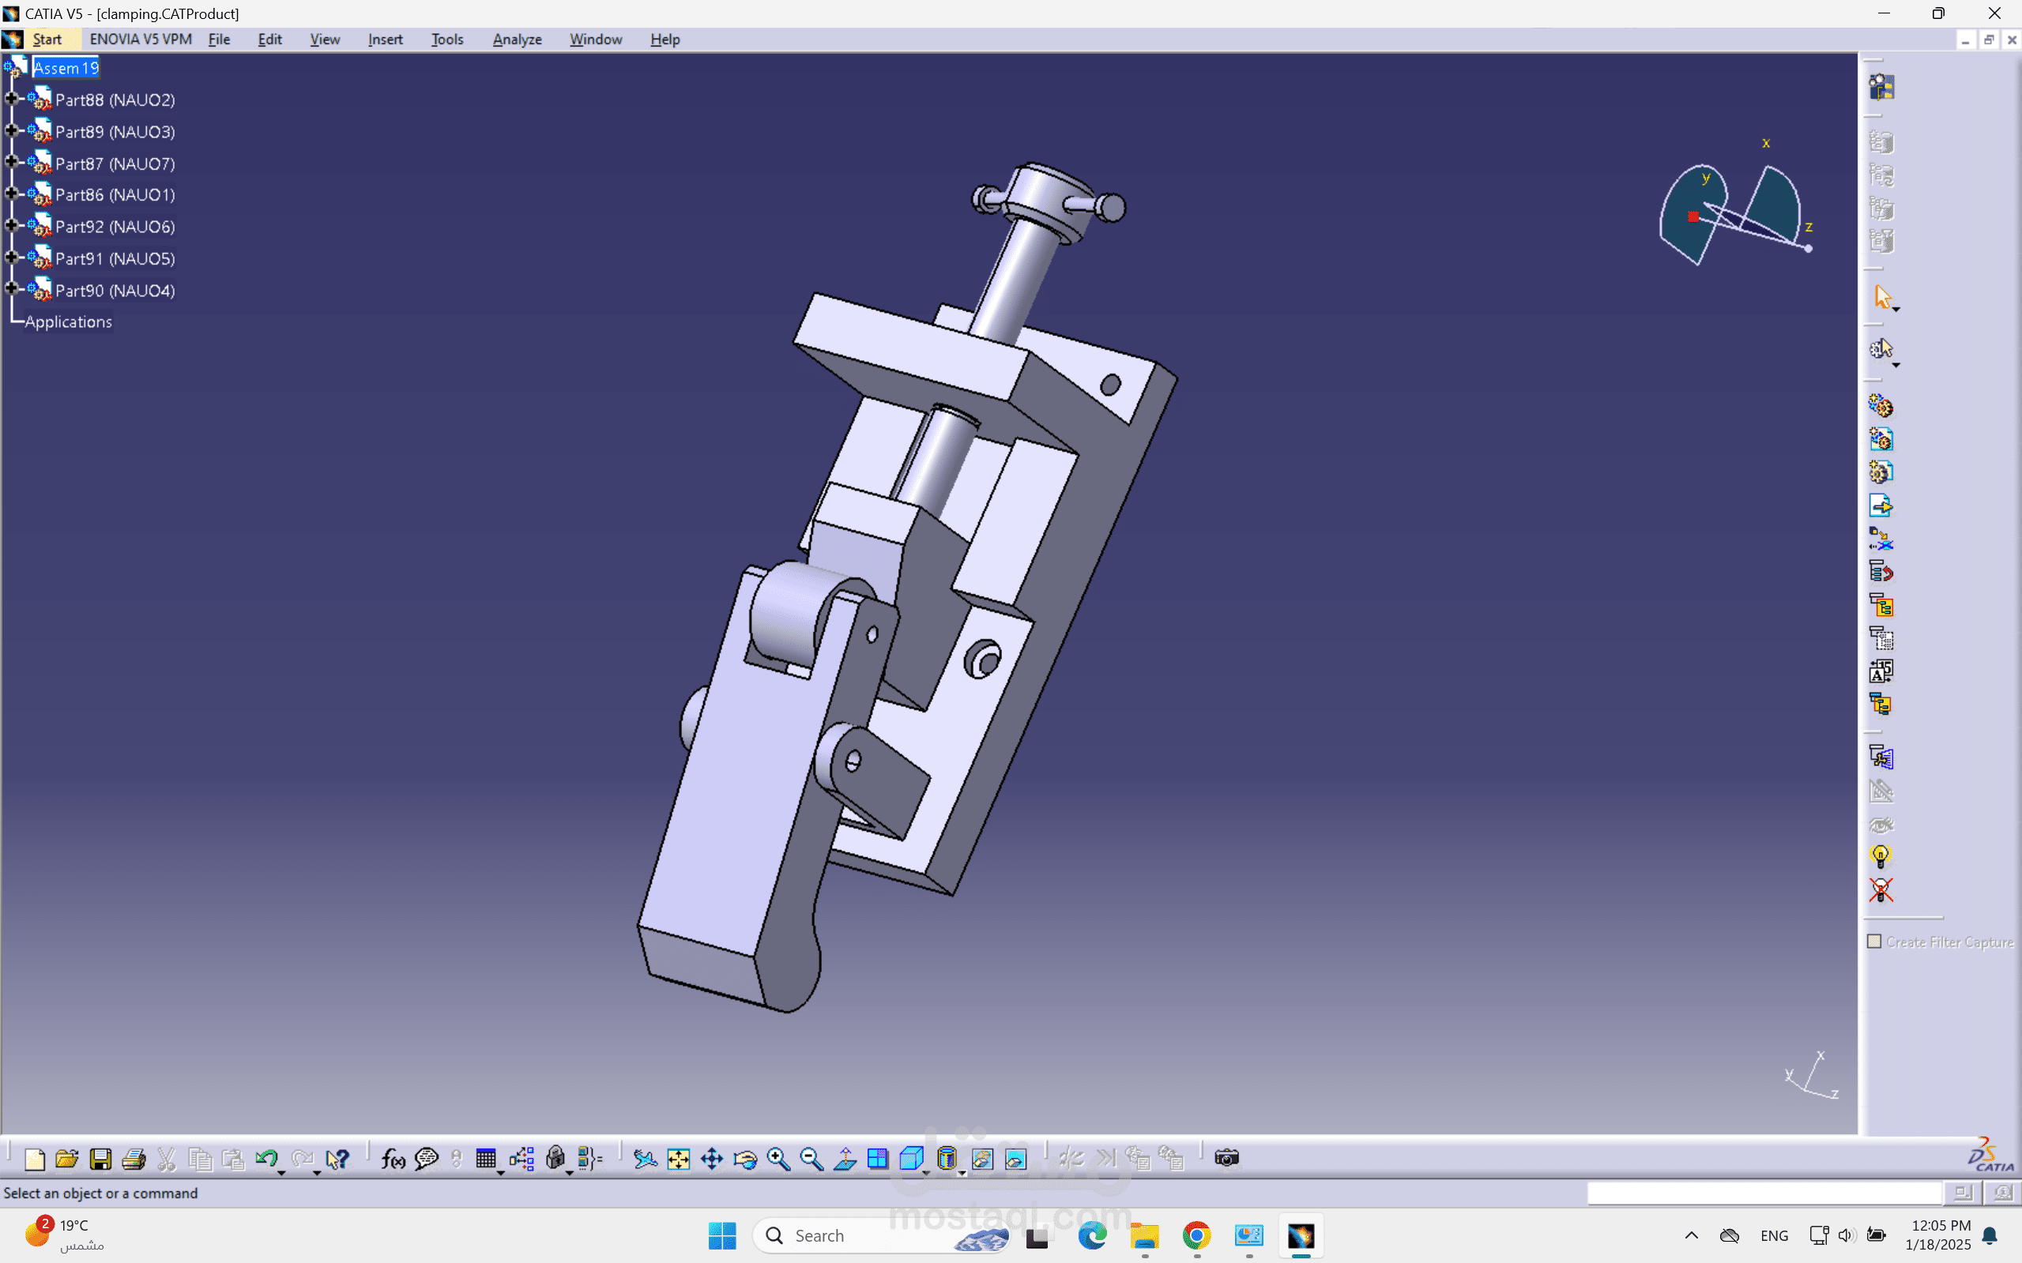
Task: Enable Create Filter Capture checkbox
Action: point(1874,942)
